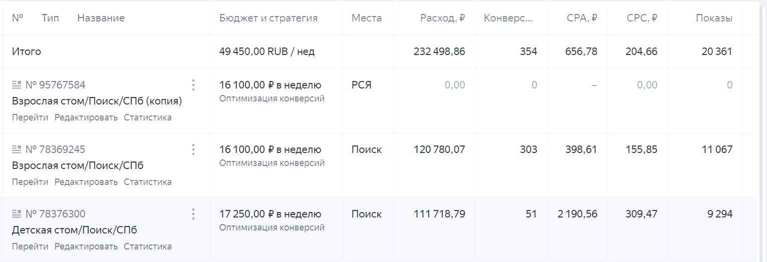The width and height of the screenshot is (767, 262).
Task: Open campaign Детская стом/Поиск/СПб by name
Action: click(x=74, y=230)
